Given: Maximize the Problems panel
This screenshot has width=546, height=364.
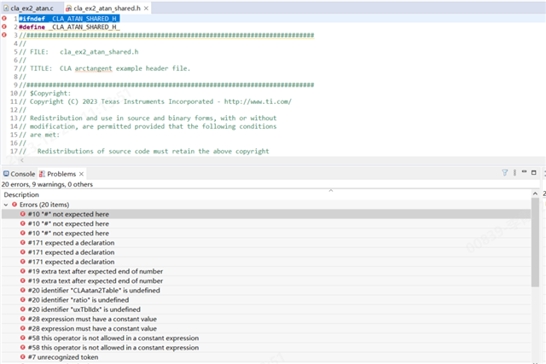Looking at the screenshot, I should pyautogui.click(x=533, y=172).
